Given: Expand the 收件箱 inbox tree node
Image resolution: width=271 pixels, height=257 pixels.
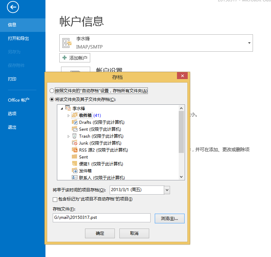Looking at the screenshot, I should click(68, 115).
